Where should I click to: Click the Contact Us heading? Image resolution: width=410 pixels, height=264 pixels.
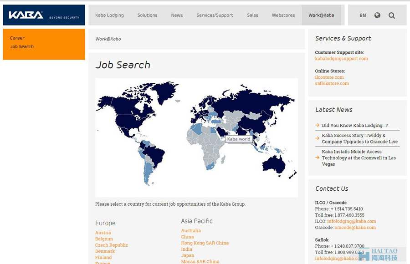pyautogui.click(x=332, y=189)
